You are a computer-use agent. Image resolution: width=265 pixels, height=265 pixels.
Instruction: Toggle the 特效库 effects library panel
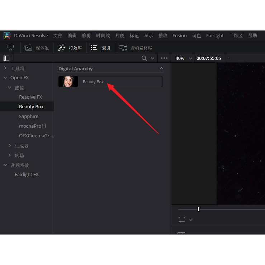(x=70, y=48)
